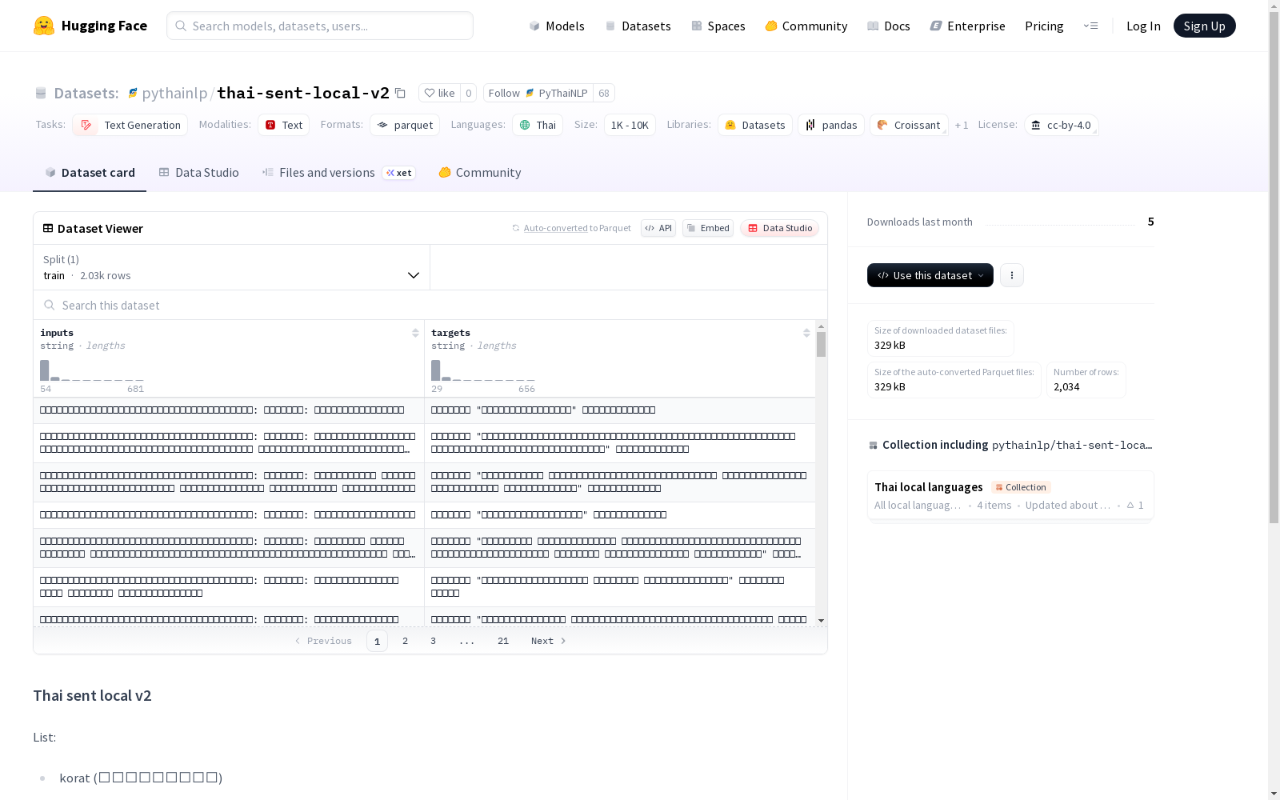
Task: Click the scroll down arrow of the viewer scrollbar
Action: point(821,620)
